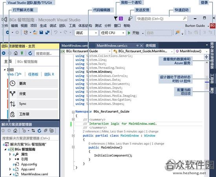Expand the App.xaml node
Screen dimensions: 216x177
click(10, 169)
